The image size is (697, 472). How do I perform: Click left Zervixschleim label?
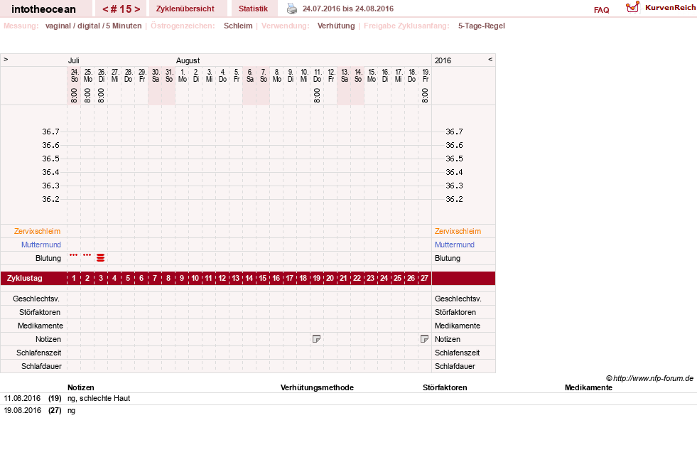pos(38,231)
